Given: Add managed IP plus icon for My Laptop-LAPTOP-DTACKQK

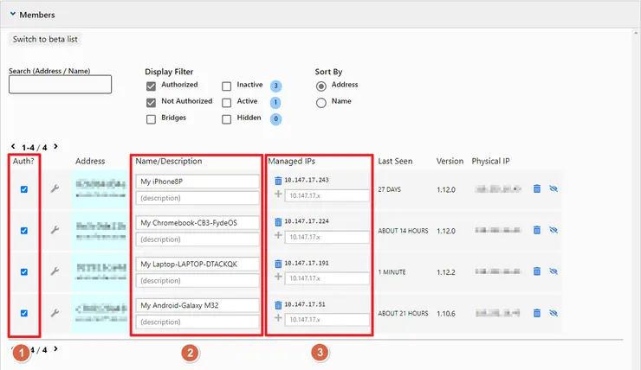Looking at the screenshot, I should pos(278,277).
